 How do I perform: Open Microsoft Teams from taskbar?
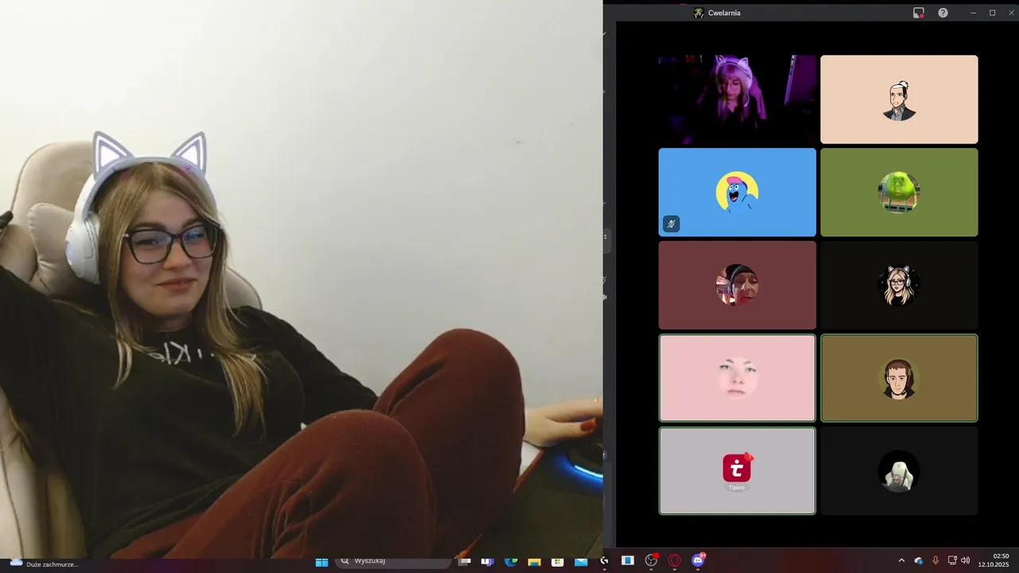pos(487,561)
